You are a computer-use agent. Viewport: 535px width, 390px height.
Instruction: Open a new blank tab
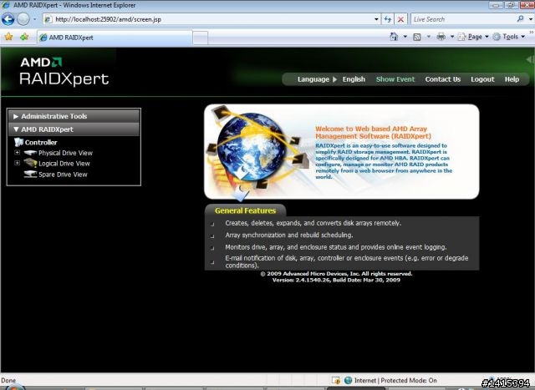[x=201, y=38]
